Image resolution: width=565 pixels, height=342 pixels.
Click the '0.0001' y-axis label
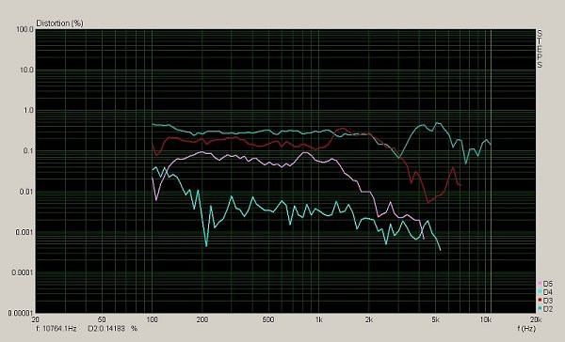coord(23,272)
